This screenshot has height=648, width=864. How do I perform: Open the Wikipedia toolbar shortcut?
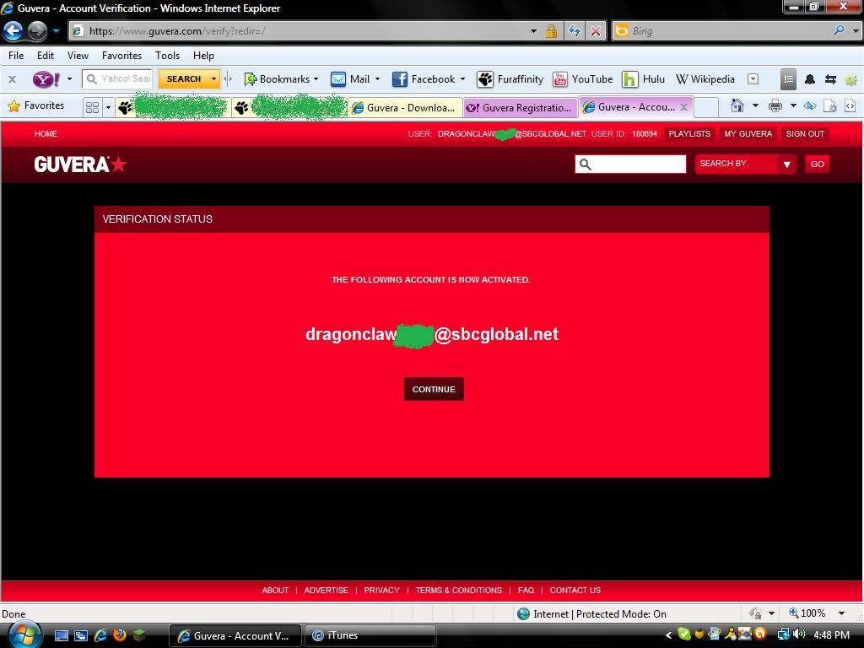coord(705,78)
